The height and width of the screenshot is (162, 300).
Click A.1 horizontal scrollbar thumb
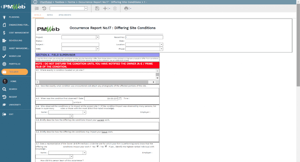[93, 82]
